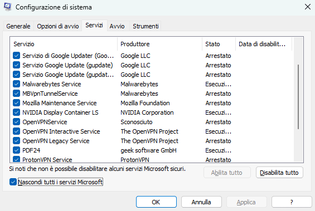Click the Abilita tutto button
The width and height of the screenshot is (315, 211).
click(x=227, y=173)
